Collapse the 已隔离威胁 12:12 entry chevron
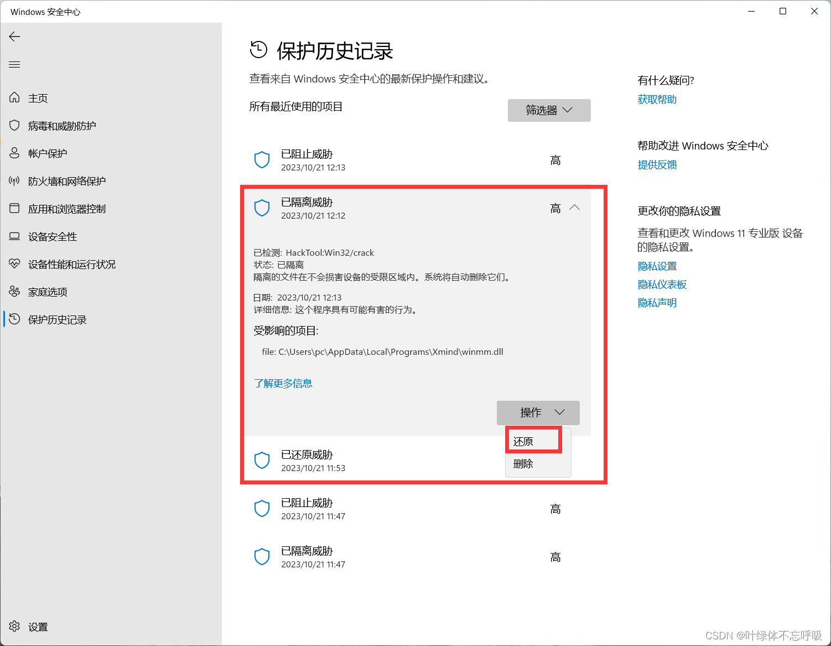This screenshot has width=831, height=646. (575, 208)
